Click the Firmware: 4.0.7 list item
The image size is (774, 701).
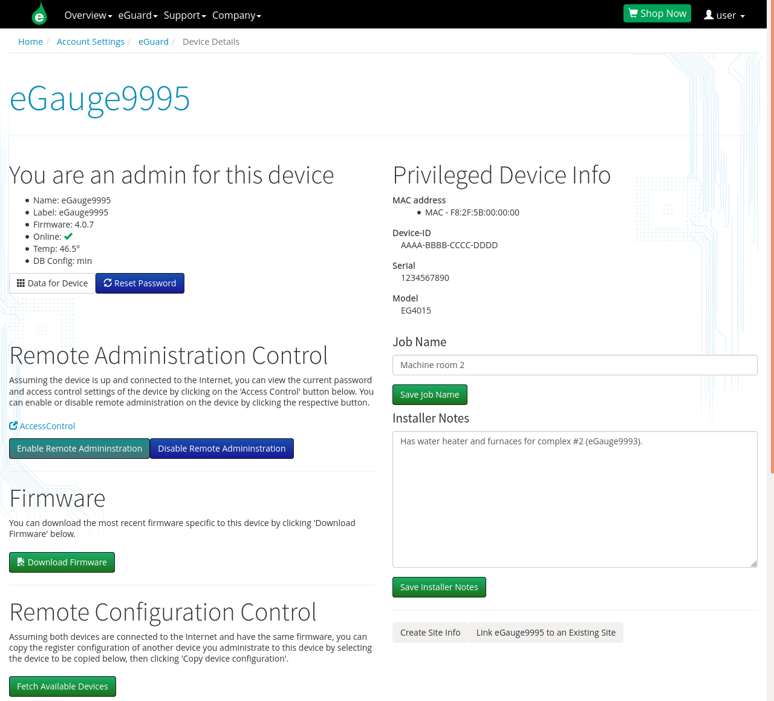coord(63,225)
